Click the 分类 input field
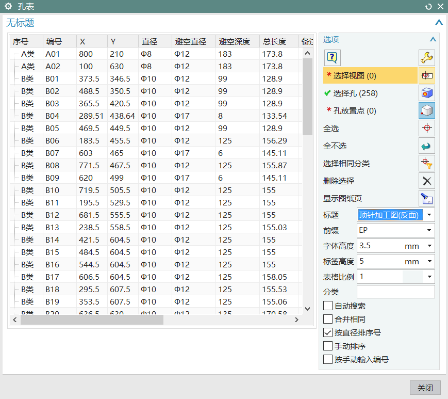 point(396,292)
